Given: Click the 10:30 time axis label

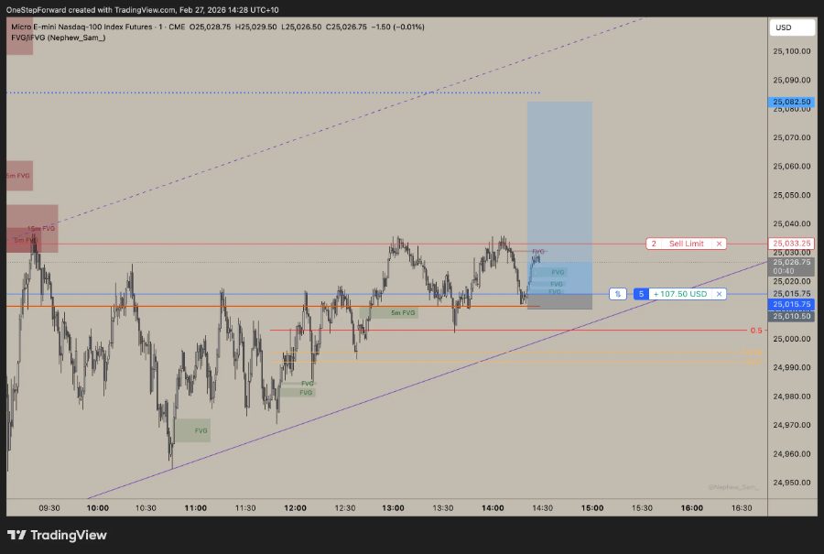Looking at the screenshot, I should [146, 507].
